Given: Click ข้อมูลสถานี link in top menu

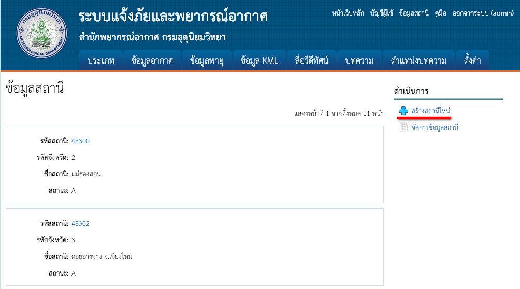Looking at the screenshot, I should (414, 13).
